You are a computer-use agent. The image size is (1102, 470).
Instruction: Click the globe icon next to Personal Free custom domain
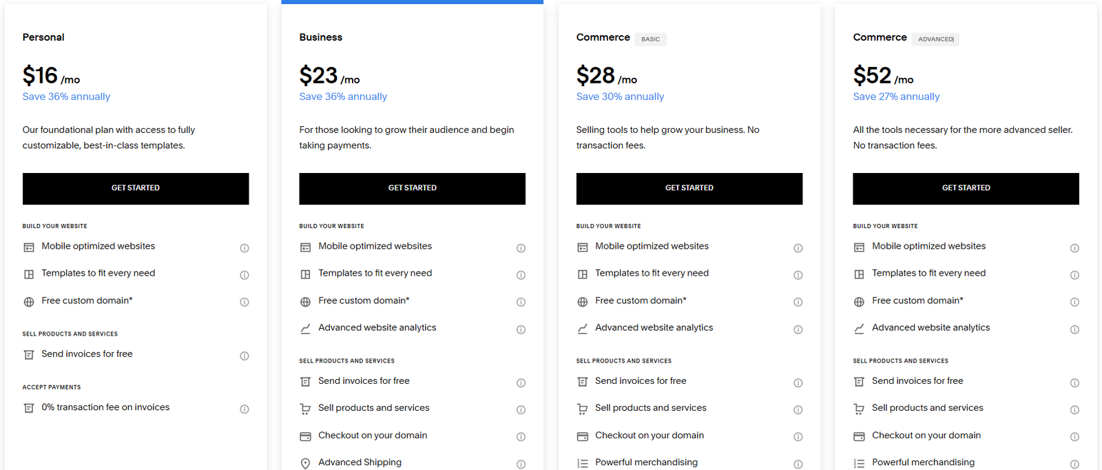coord(29,302)
